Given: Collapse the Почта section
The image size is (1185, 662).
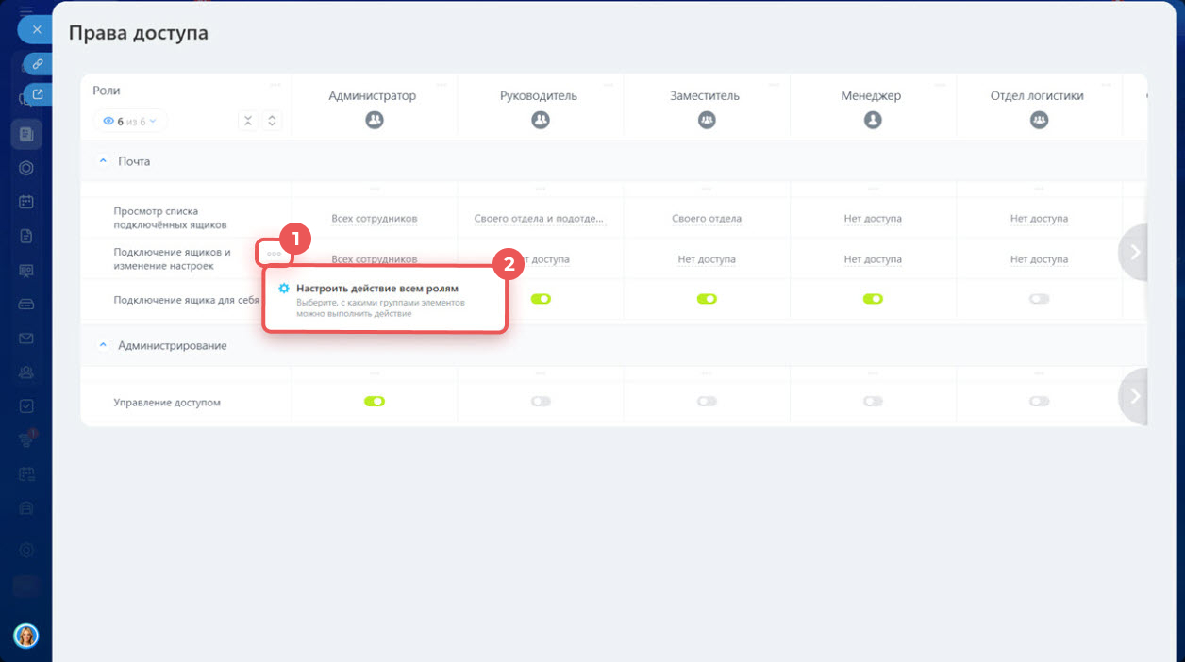Looking at the screenshot, I should [x=104, y=161].
